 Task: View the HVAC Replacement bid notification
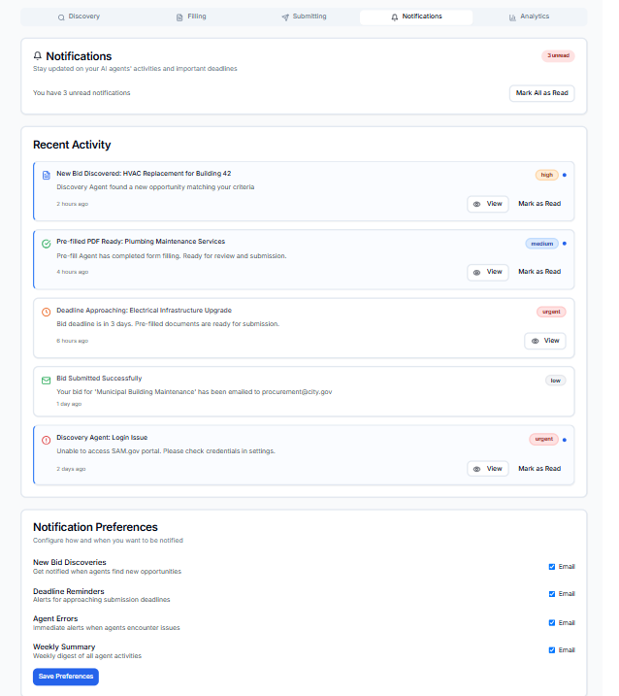pyautogui.click(x=488, y=204)
